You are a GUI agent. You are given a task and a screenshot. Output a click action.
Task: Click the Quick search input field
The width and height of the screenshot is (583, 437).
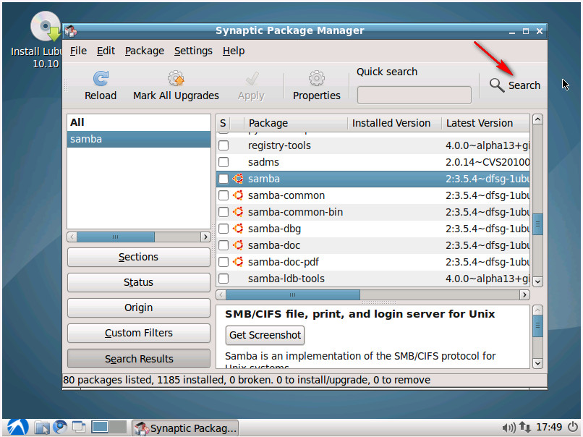pyautogui.click(x=414, y=96)
